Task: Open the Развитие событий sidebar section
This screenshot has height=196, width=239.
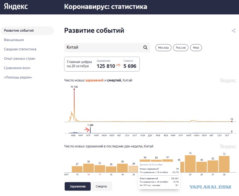Action: (27, 30)
